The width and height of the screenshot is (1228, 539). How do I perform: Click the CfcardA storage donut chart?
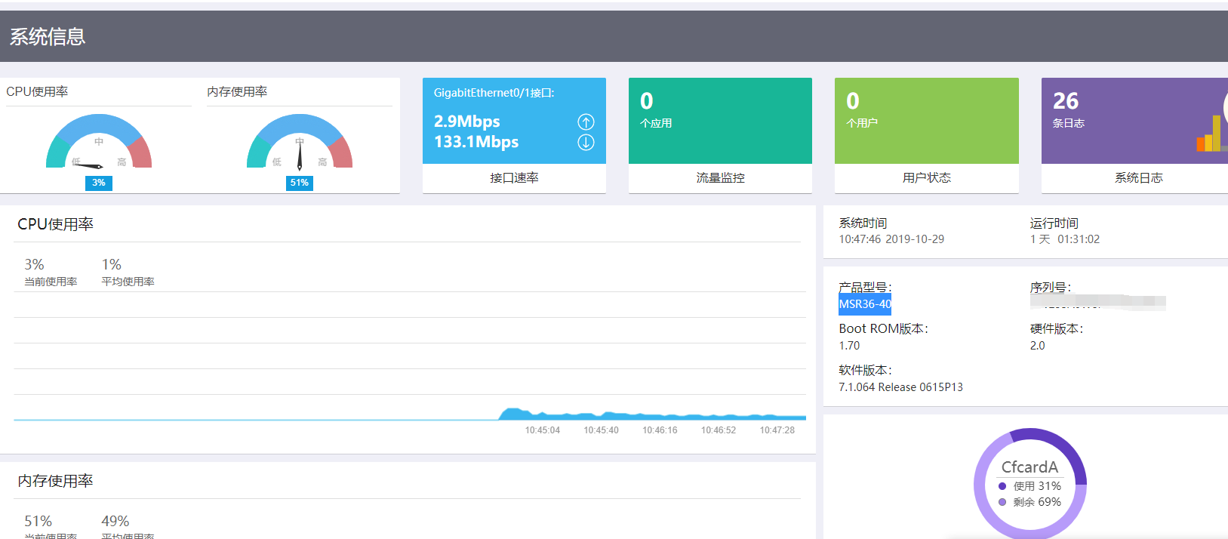(x=1030, y=483)
